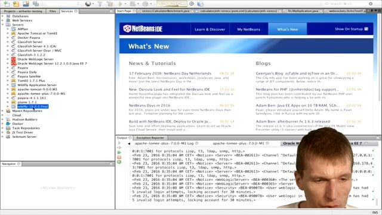
Task: Click the circular target icon right of memory bar
Action: coord(192,4)
